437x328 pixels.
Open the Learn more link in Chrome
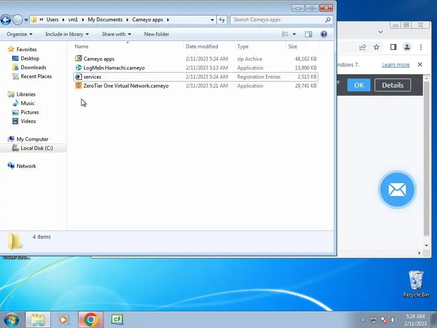[x=396, y=65]
